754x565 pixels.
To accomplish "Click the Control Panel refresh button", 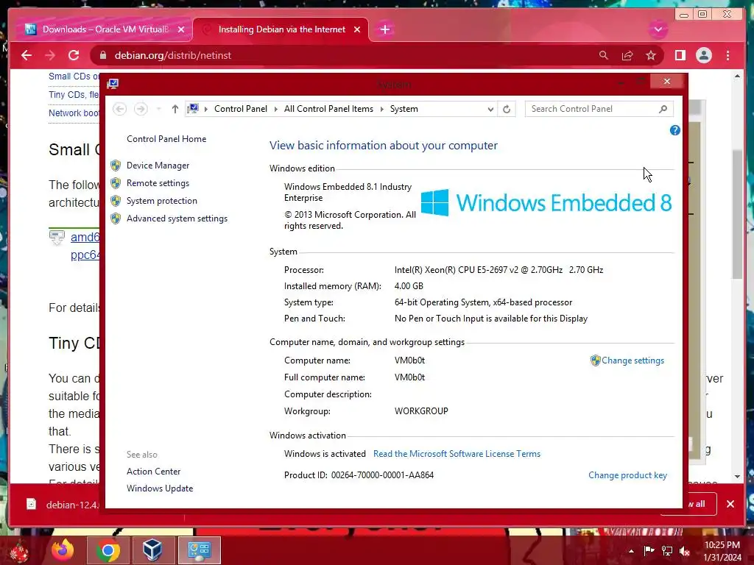I will coord(507,109).
